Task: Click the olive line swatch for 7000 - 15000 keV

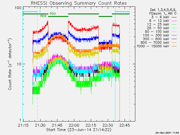Action: point(174,46)
